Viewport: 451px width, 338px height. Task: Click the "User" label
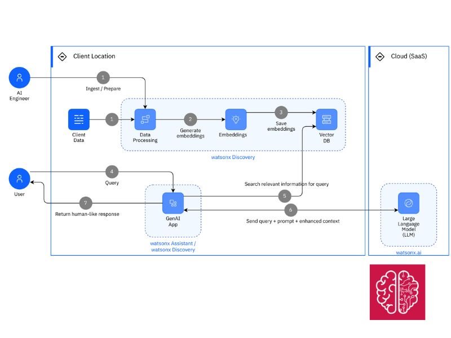(x=19, y=194)
